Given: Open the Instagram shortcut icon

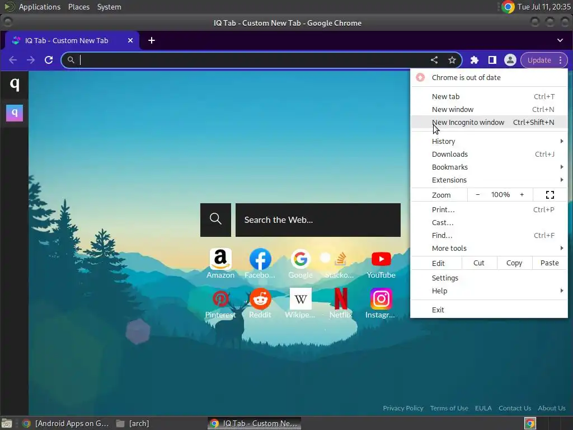Looking at the screenshot, I should (x=381, y=299).
